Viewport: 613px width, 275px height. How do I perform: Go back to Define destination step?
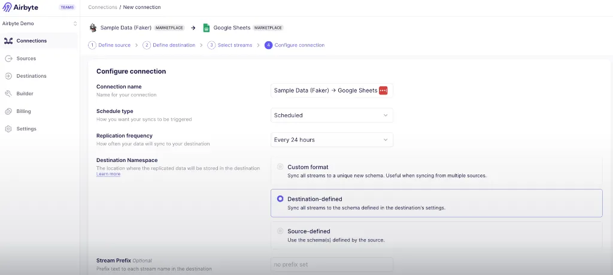click(174, 45)
